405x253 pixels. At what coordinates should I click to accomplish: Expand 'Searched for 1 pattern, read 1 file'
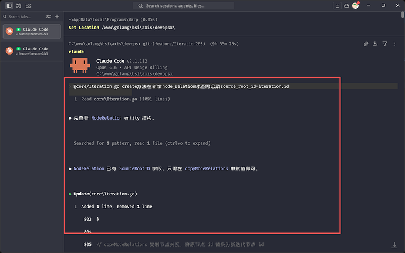pos(142,143)
